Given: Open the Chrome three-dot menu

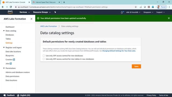Looking at the screenshot, I should click(x=169, y=7).
